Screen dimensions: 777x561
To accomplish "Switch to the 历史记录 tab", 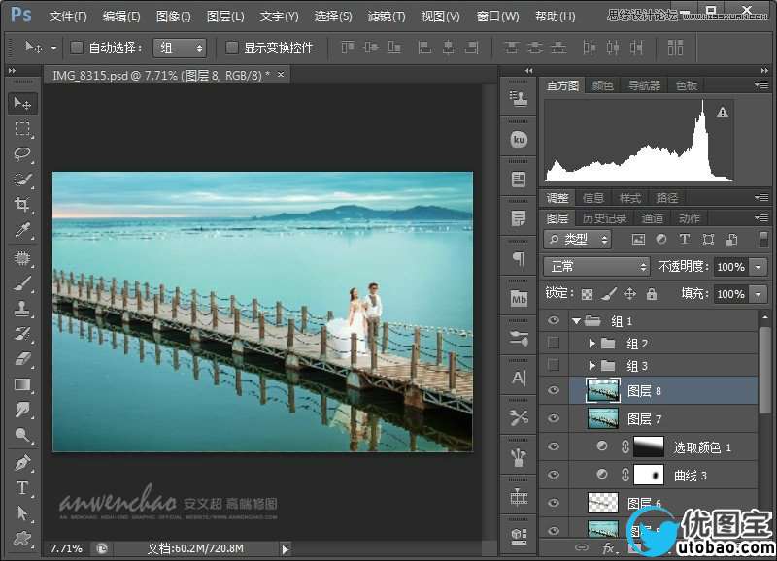I will [x=604, y=218].
